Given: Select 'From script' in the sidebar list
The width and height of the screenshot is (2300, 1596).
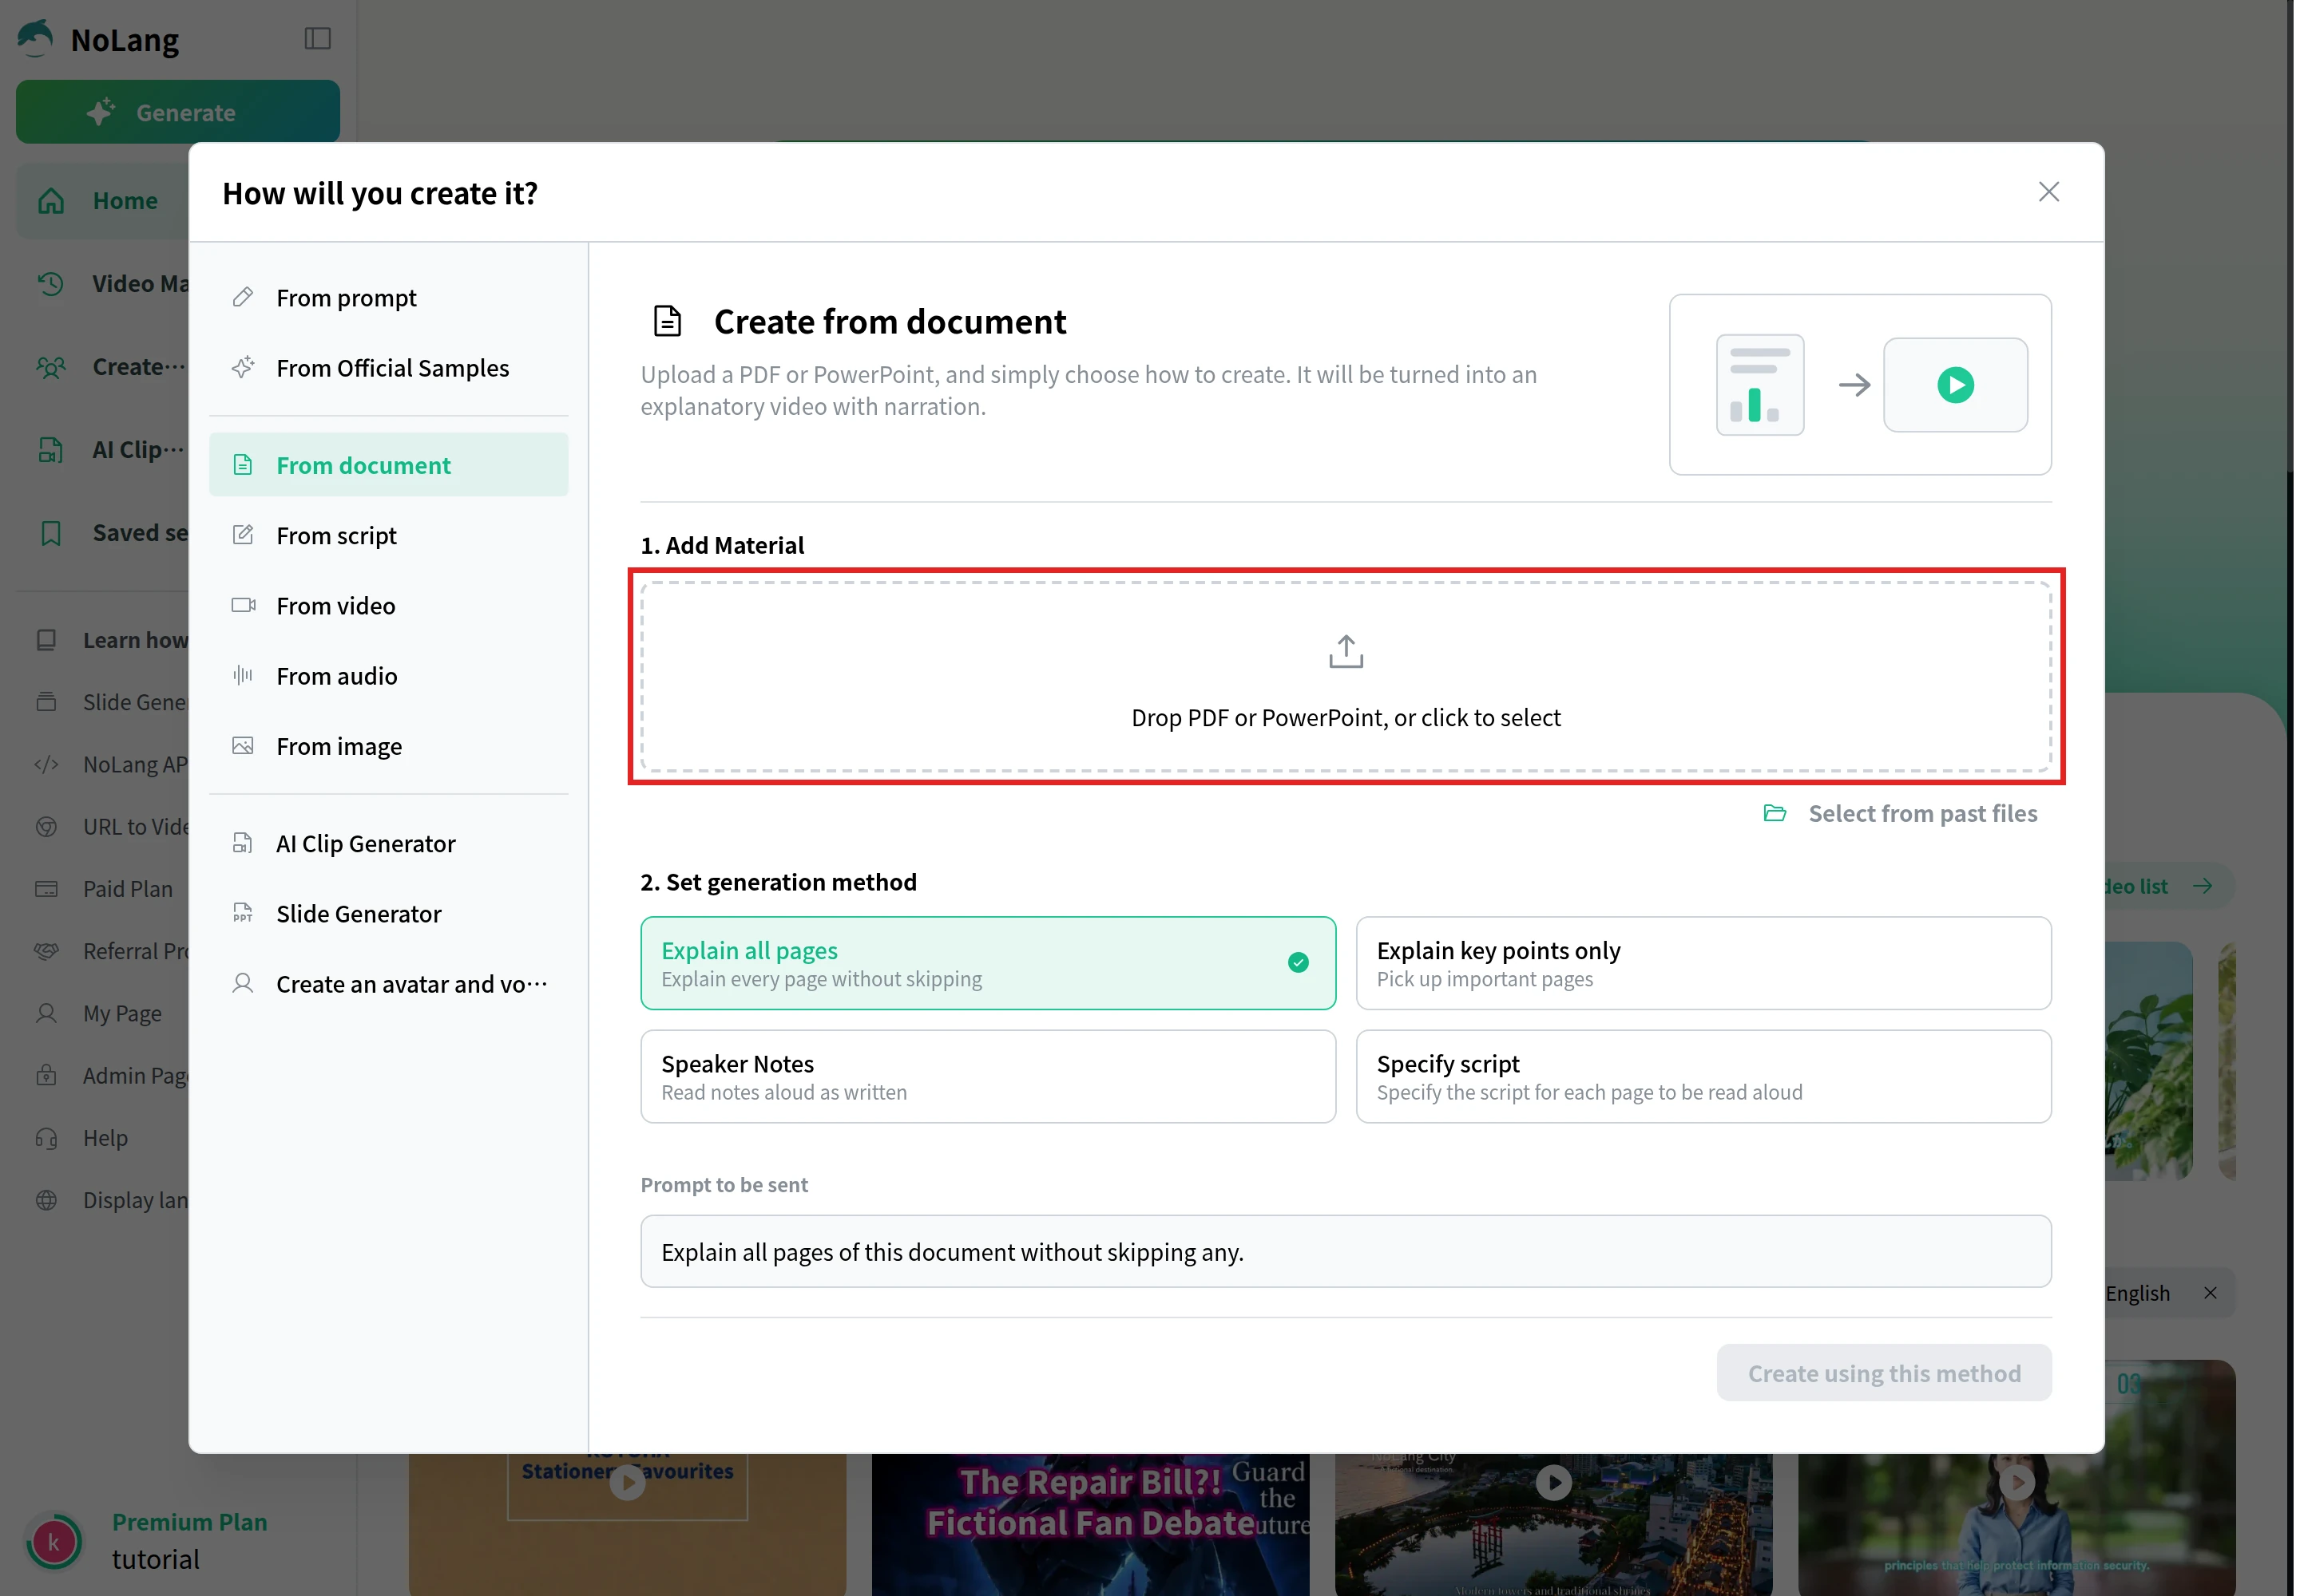Looking at the screenshot, I should coord(388,536).
